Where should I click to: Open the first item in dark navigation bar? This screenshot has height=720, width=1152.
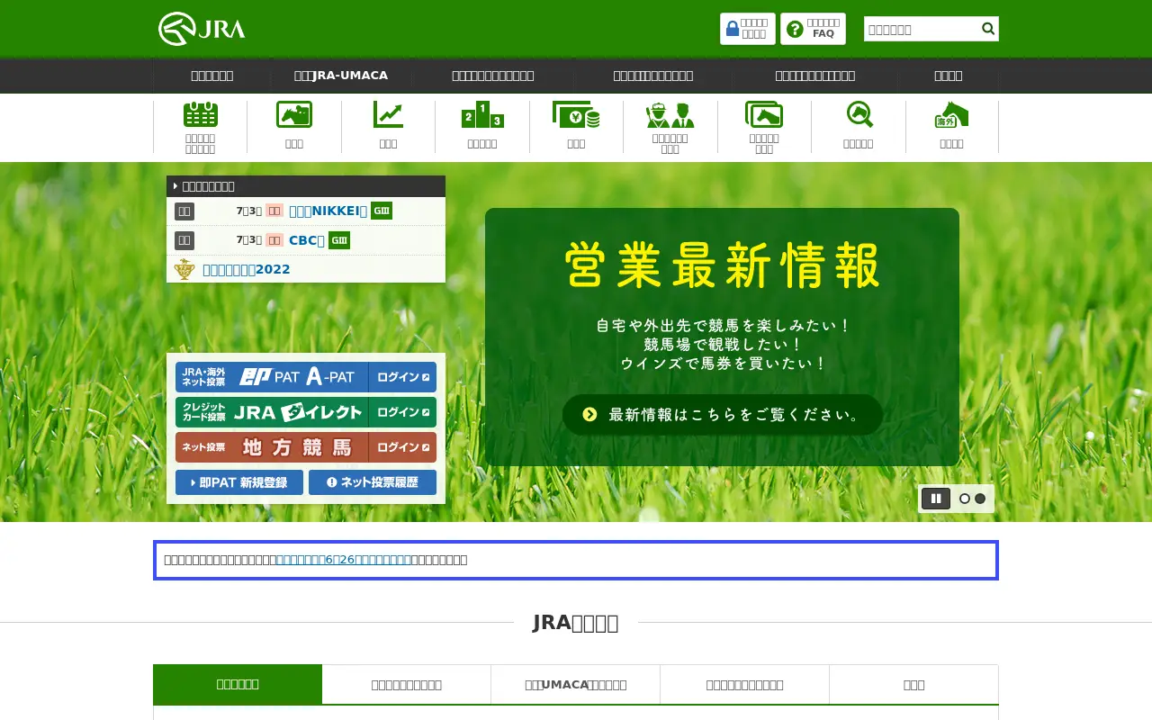[x=212, y=76]
